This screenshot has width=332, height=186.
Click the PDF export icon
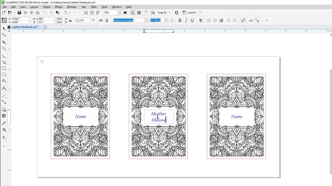pos(98,12)
